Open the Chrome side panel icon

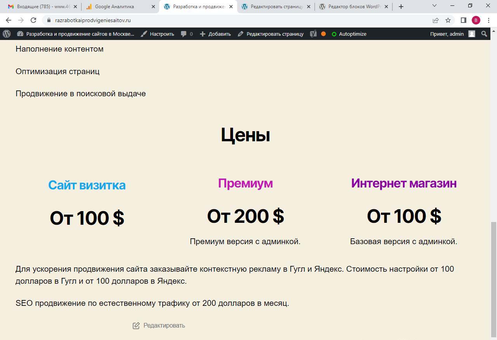[x=463, y=20]
